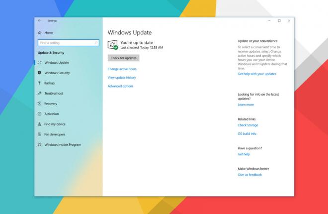Image resolution: width=328 pixels, height=214 pixels.
Task: Click the You're up to date status text
Action: tap(137, 42)
